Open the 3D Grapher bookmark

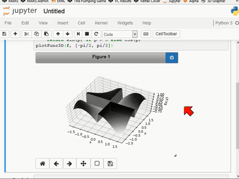(213, 1)
